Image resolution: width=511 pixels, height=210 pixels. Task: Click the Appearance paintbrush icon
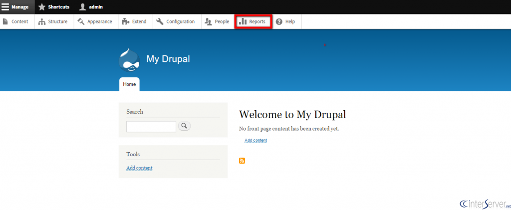tap(81, 21)
